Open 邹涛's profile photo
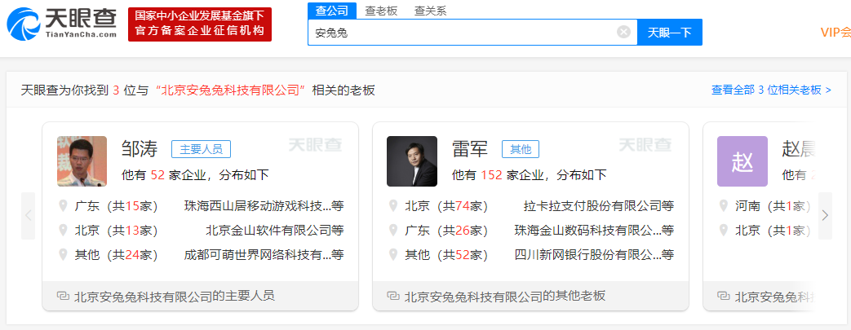The height and width of the screenshot is (330, 851). pos(82,161)
